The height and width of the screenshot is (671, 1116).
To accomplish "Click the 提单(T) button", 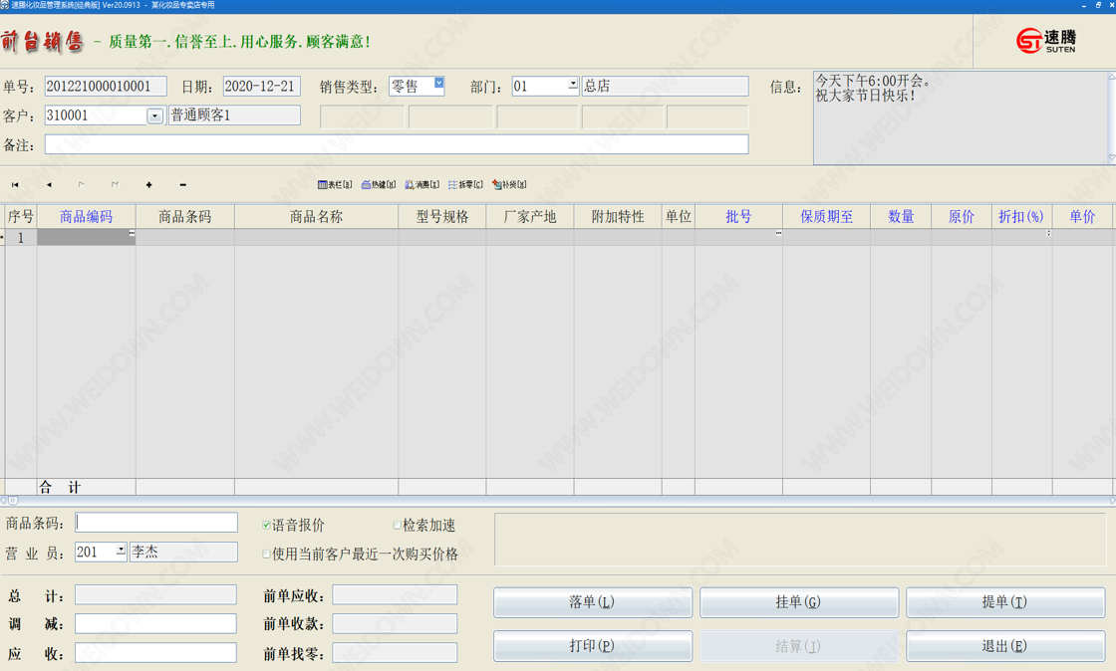I will pyautogui.click(x=1005, y=602).
